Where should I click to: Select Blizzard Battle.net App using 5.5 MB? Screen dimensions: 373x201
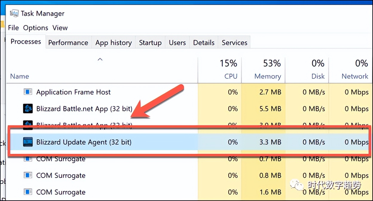(189, 109)
